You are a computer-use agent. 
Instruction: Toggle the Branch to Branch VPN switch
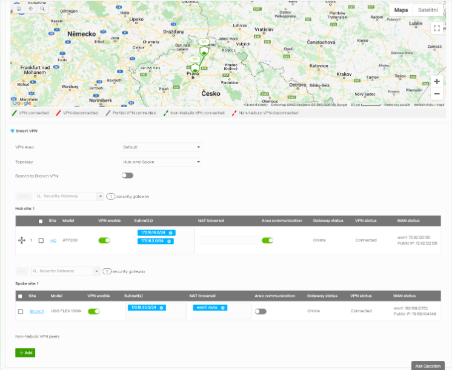point(127,176)
